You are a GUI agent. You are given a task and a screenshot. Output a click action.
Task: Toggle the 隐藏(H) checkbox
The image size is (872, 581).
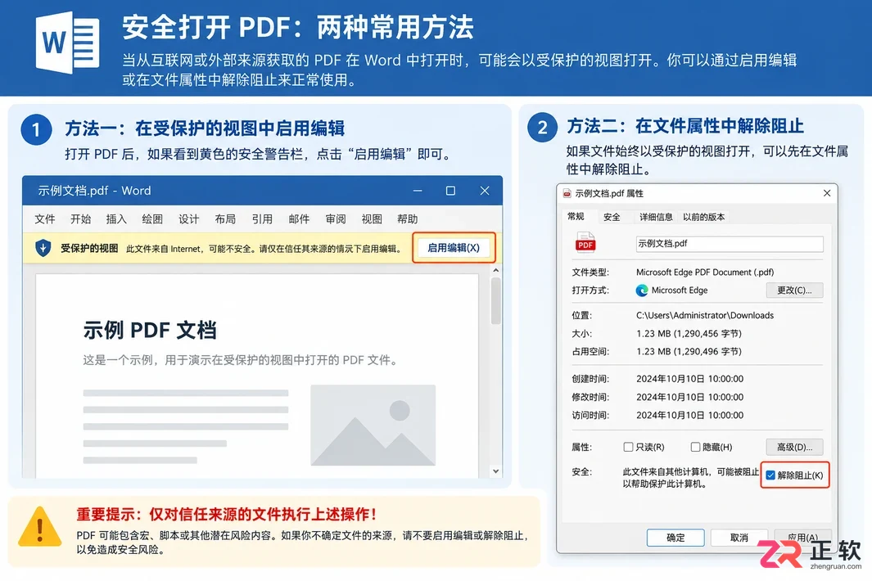coord(695,447)
